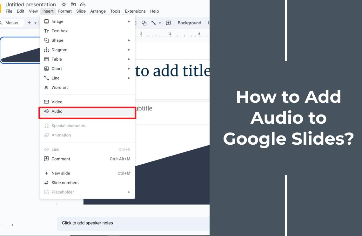Click the Placeholder menu entry

tap(87, 192)
